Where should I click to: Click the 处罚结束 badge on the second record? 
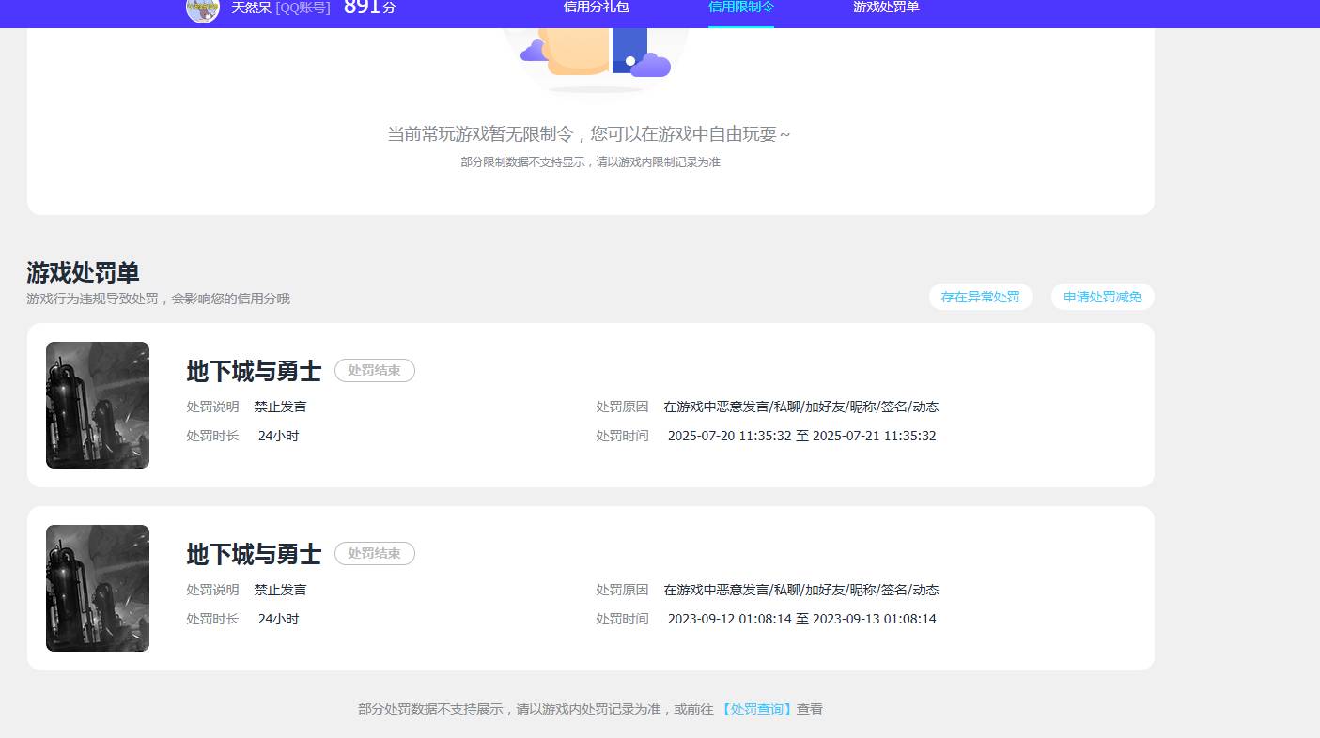(x=374, y=553)
